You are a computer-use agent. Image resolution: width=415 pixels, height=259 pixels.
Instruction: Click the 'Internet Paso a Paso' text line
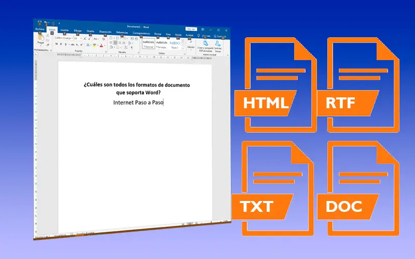(139, 103)
